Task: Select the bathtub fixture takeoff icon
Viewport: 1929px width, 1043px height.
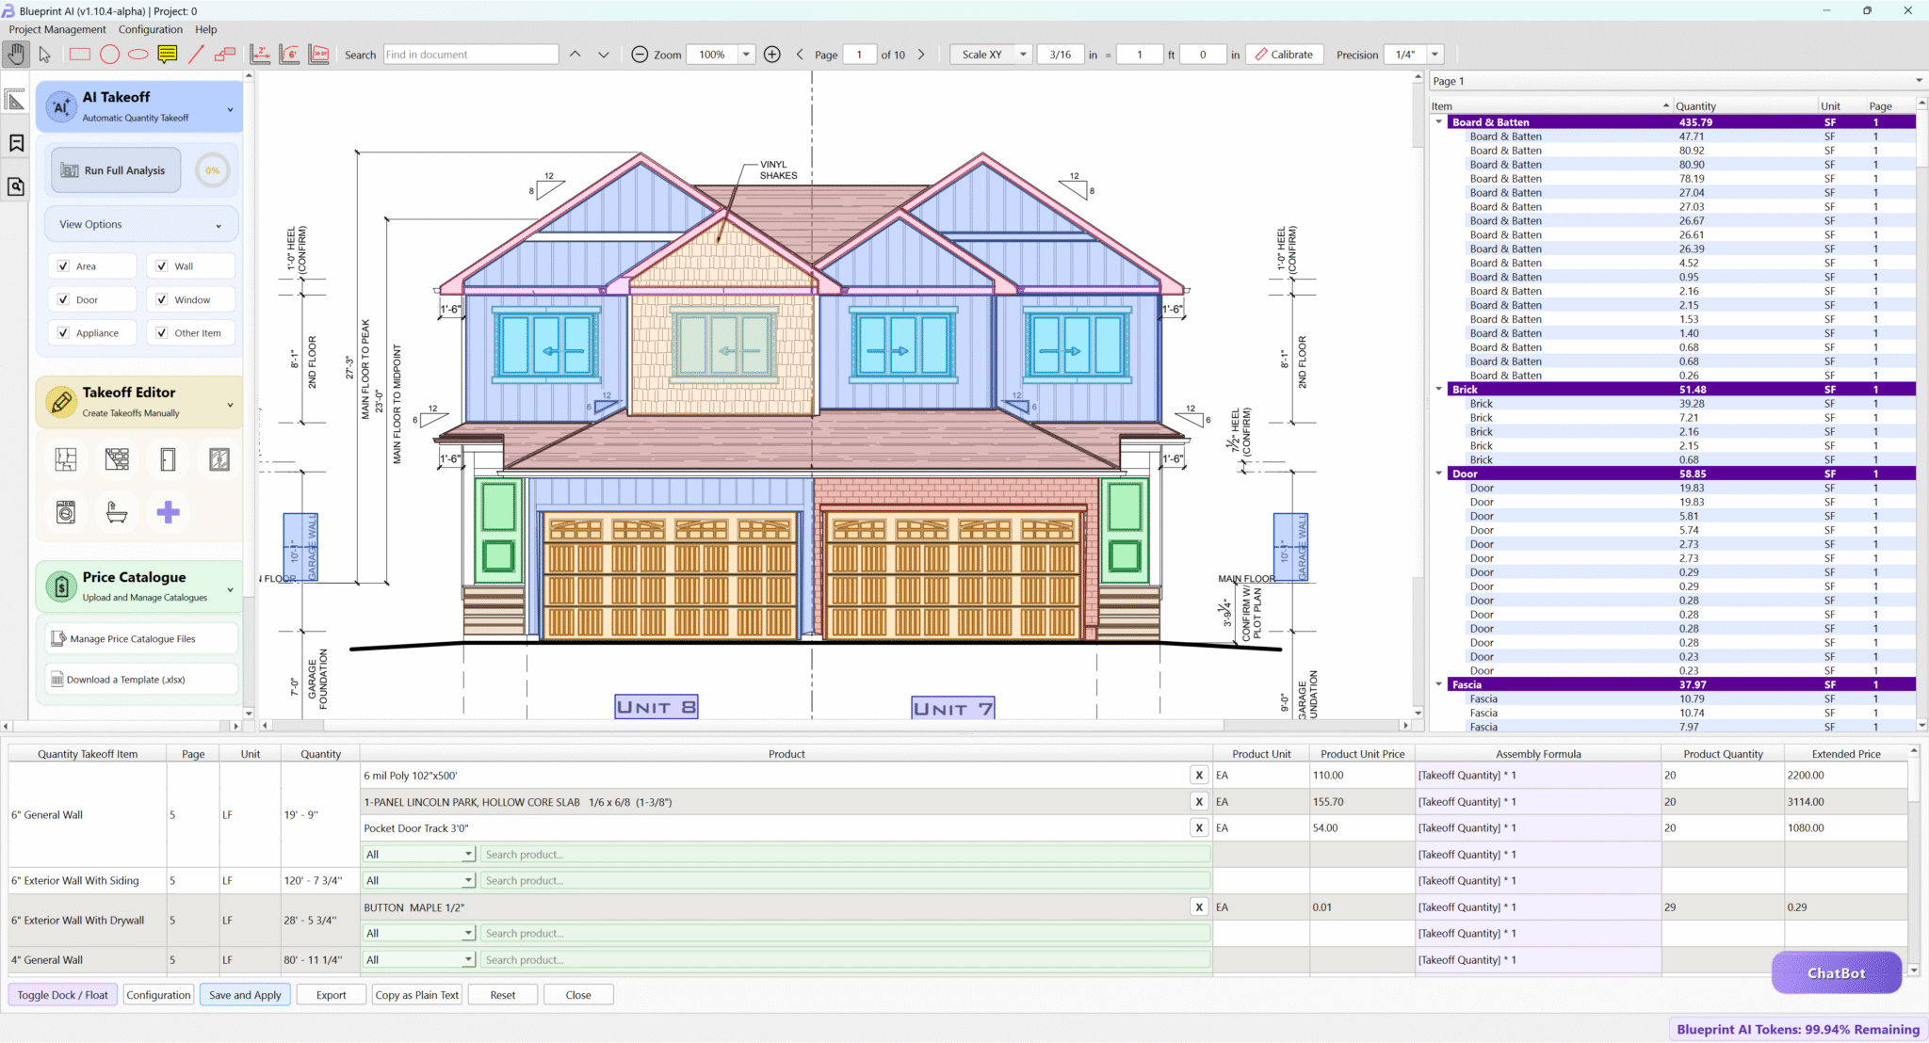Action: point(117,512)
